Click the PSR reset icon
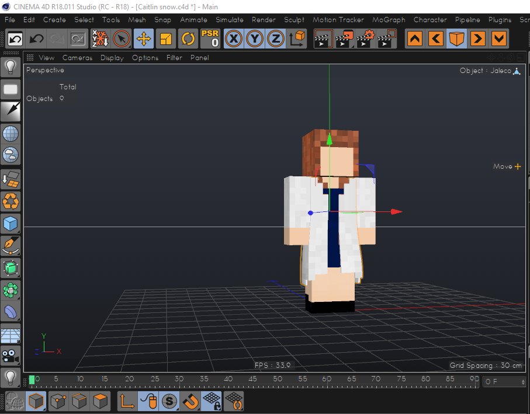Viewport: 530px width, 414px height. click(x=210, y=39)
